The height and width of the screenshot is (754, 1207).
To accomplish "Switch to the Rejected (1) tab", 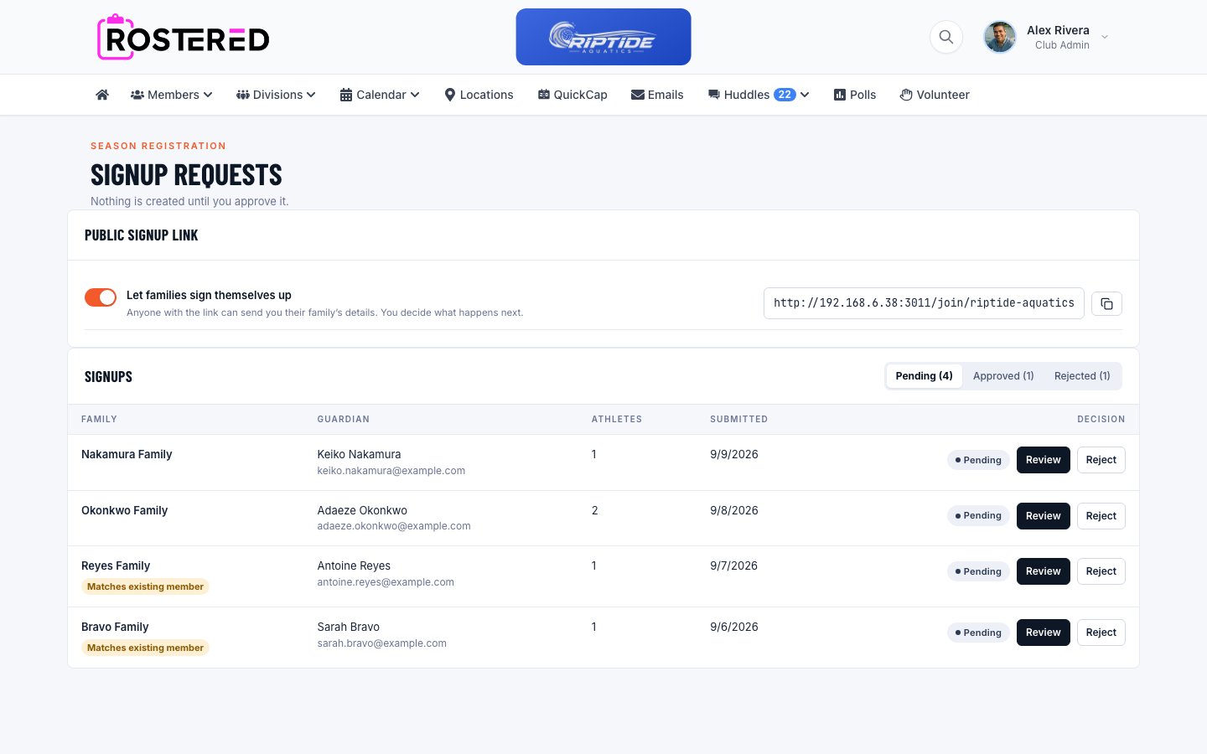I will (1082, 376).
